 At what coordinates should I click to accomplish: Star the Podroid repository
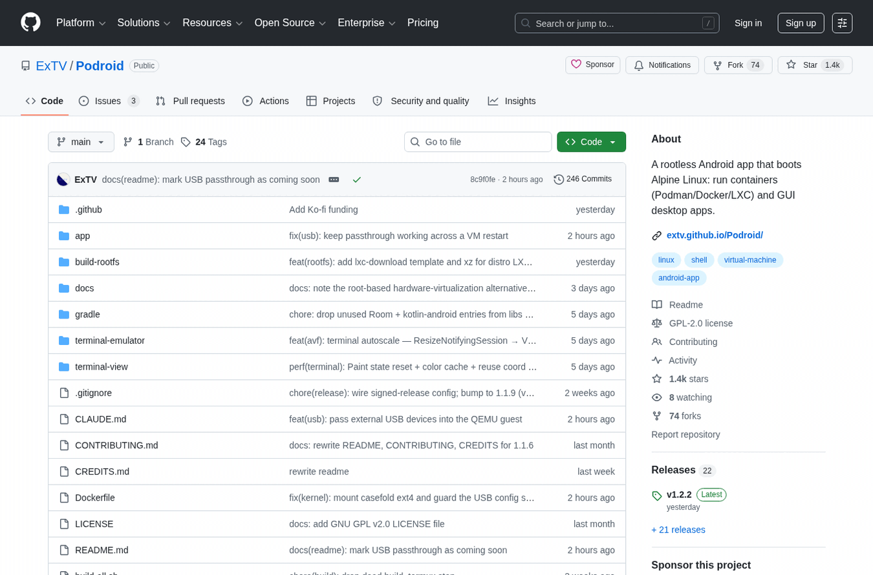[x=815, y=65]
